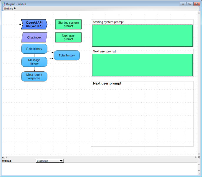Select the Role history block

click(34, 49)
